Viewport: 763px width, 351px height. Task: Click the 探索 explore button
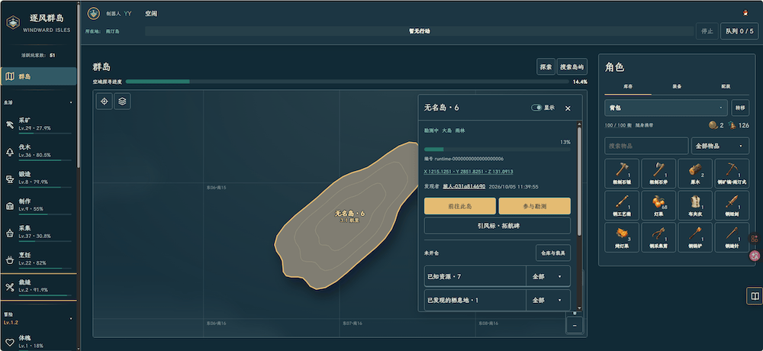tap(546, 67)
